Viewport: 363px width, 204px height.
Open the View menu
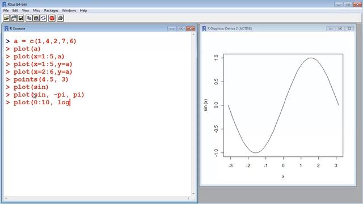click(26, 10)
